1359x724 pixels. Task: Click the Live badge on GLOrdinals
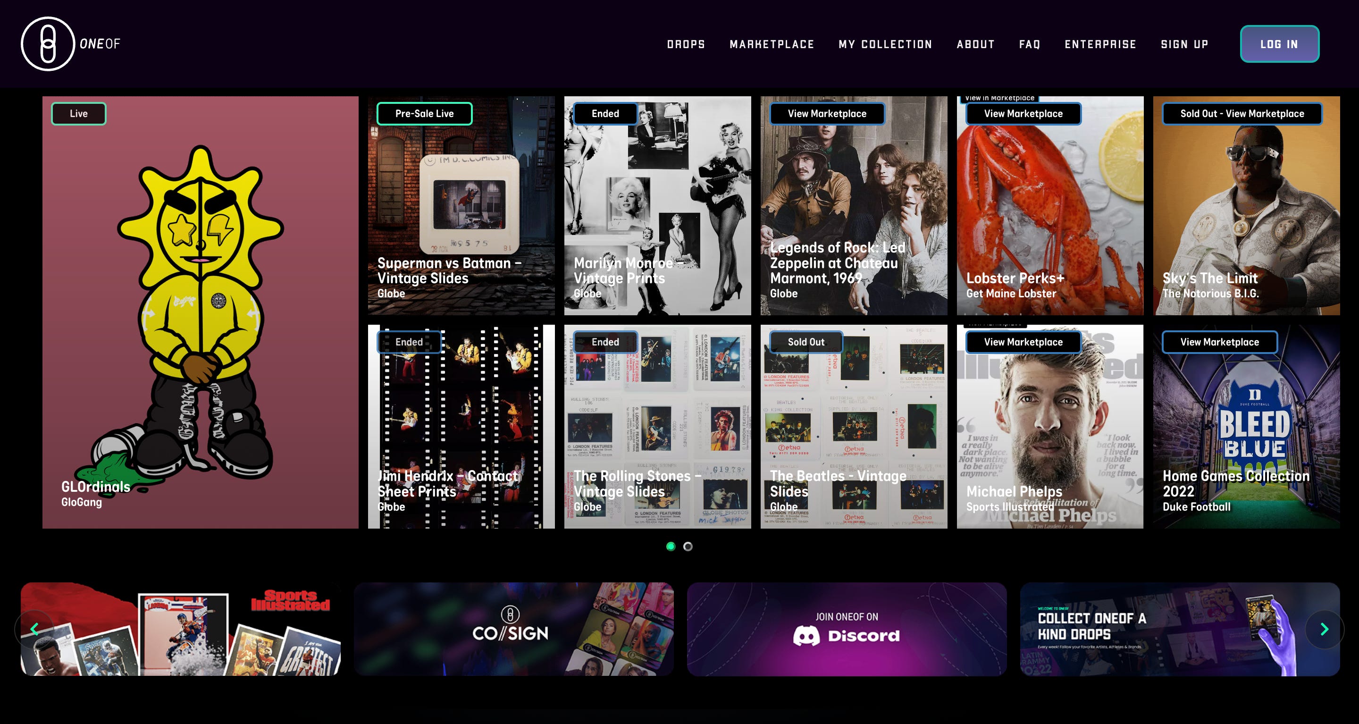point(79,113)
